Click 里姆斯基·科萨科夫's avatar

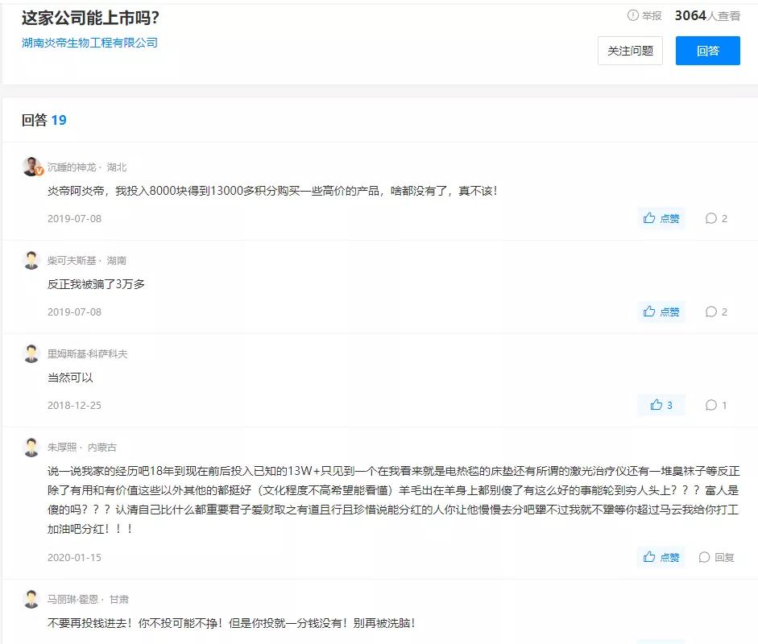[32, 353]
